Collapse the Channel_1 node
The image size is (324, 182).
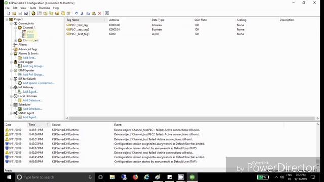click(16, 28)
